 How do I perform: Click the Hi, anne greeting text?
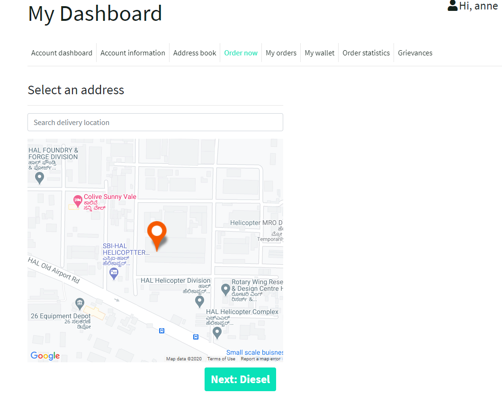478,6
